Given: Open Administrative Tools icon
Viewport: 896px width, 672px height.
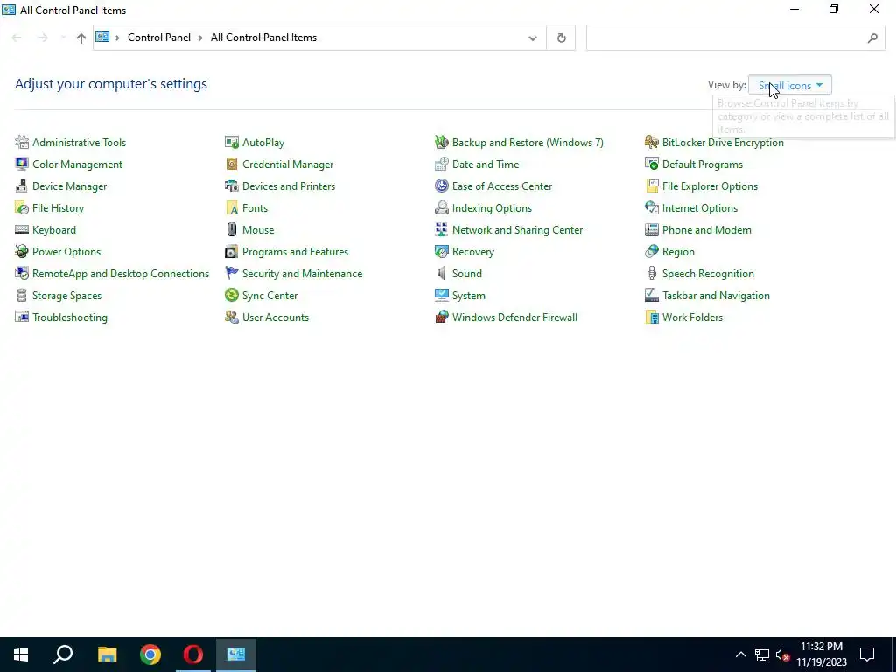Looking at the screenshot, I should (22, 142).
